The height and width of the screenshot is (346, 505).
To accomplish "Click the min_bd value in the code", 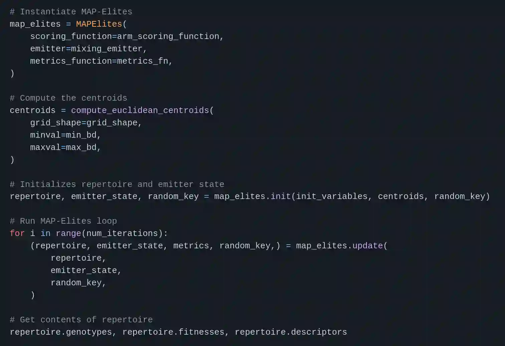I will coord(81,135).
